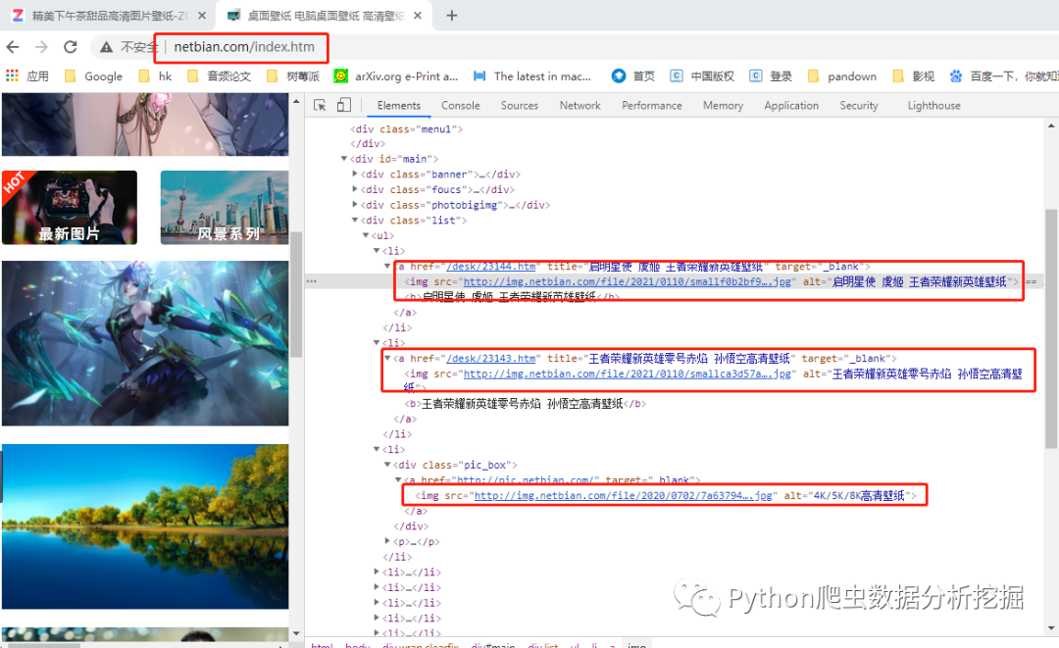This screenshot has width=1059, height=648.
Task: Close the 精美下午茶甜品 tab
Action: click(x=201, y=15)
